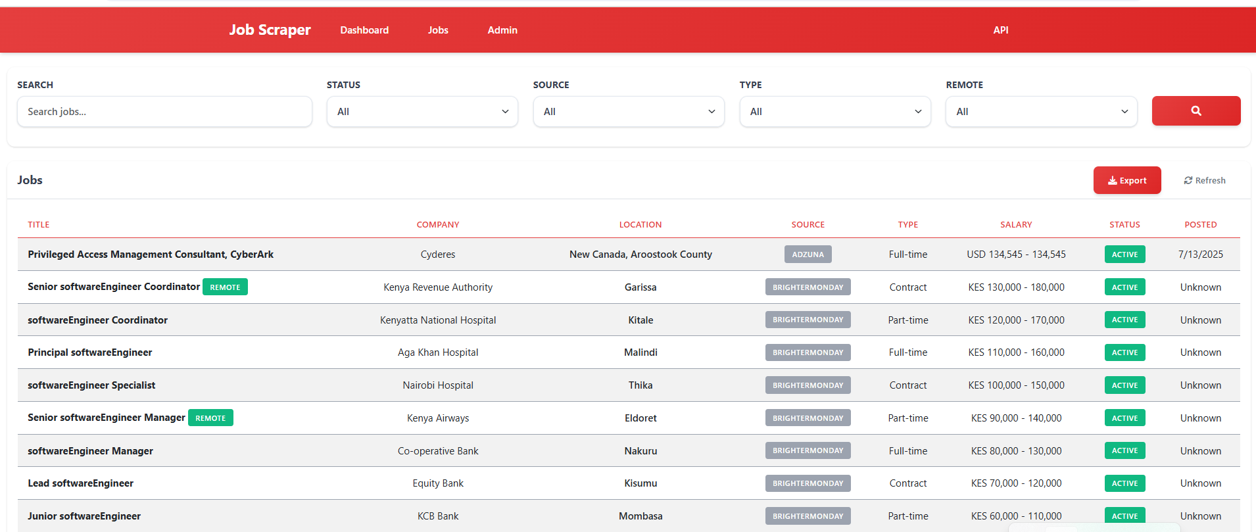
Task: Open the Principal softwareEngineer job
Action: pyautogui.click(x=90, y=352)
